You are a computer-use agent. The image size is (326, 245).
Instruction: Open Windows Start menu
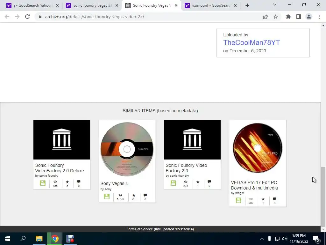click(x=8, y=239)
